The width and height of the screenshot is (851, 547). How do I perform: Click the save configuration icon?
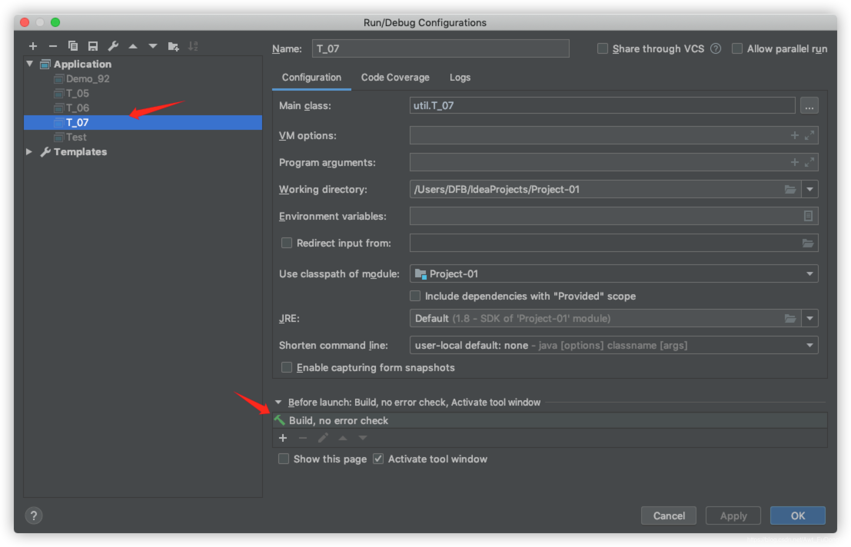click(x=93, y=46)
